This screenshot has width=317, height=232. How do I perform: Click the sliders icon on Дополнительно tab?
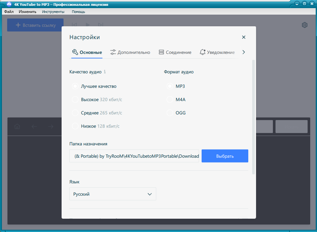tap(113, 52)
